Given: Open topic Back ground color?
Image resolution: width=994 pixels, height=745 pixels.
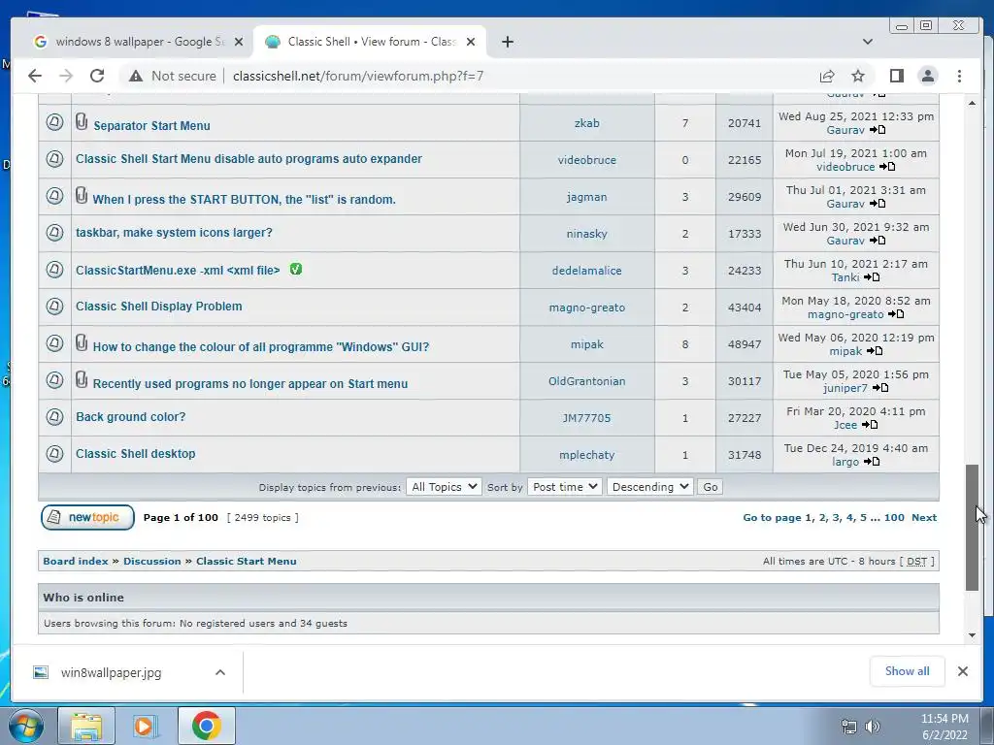Looking at the screenshot, I should (x=131, y=417).
